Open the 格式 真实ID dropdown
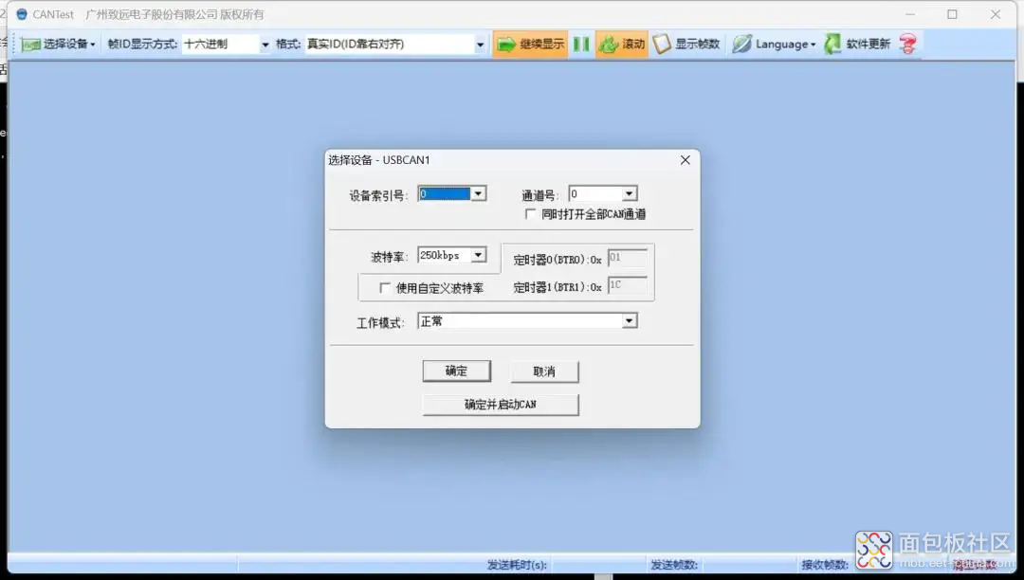The height and width of the screenshot is (580, 1024). pyautogui.click(x=395, y=45)
